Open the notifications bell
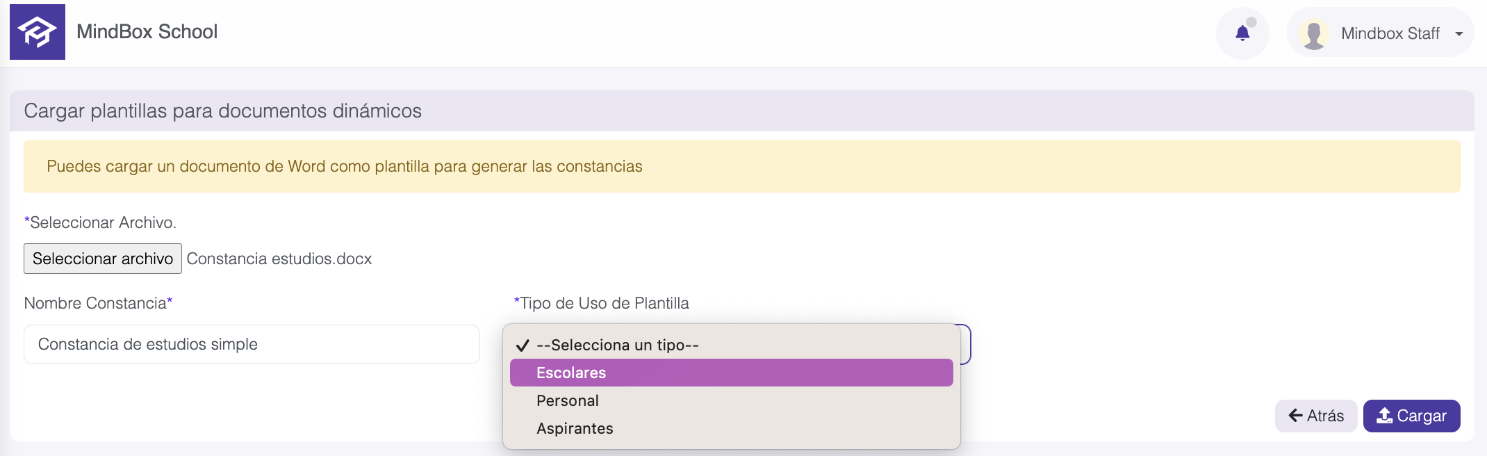Viewport: 1487px width, 456px height. (x=1242, y=33)
